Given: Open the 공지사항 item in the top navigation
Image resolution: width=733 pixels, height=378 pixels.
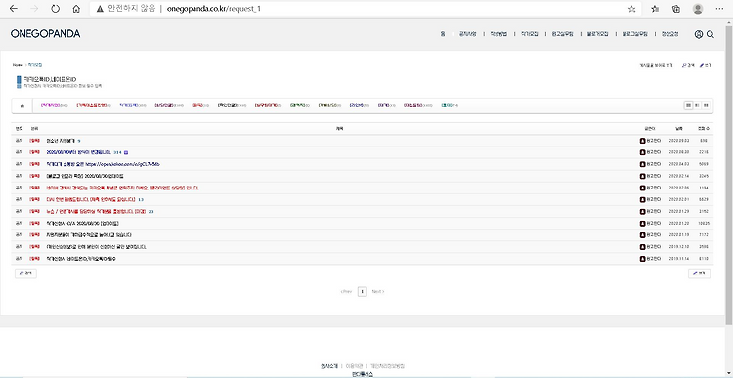Looking at the screenshot, I should [467, 34].
